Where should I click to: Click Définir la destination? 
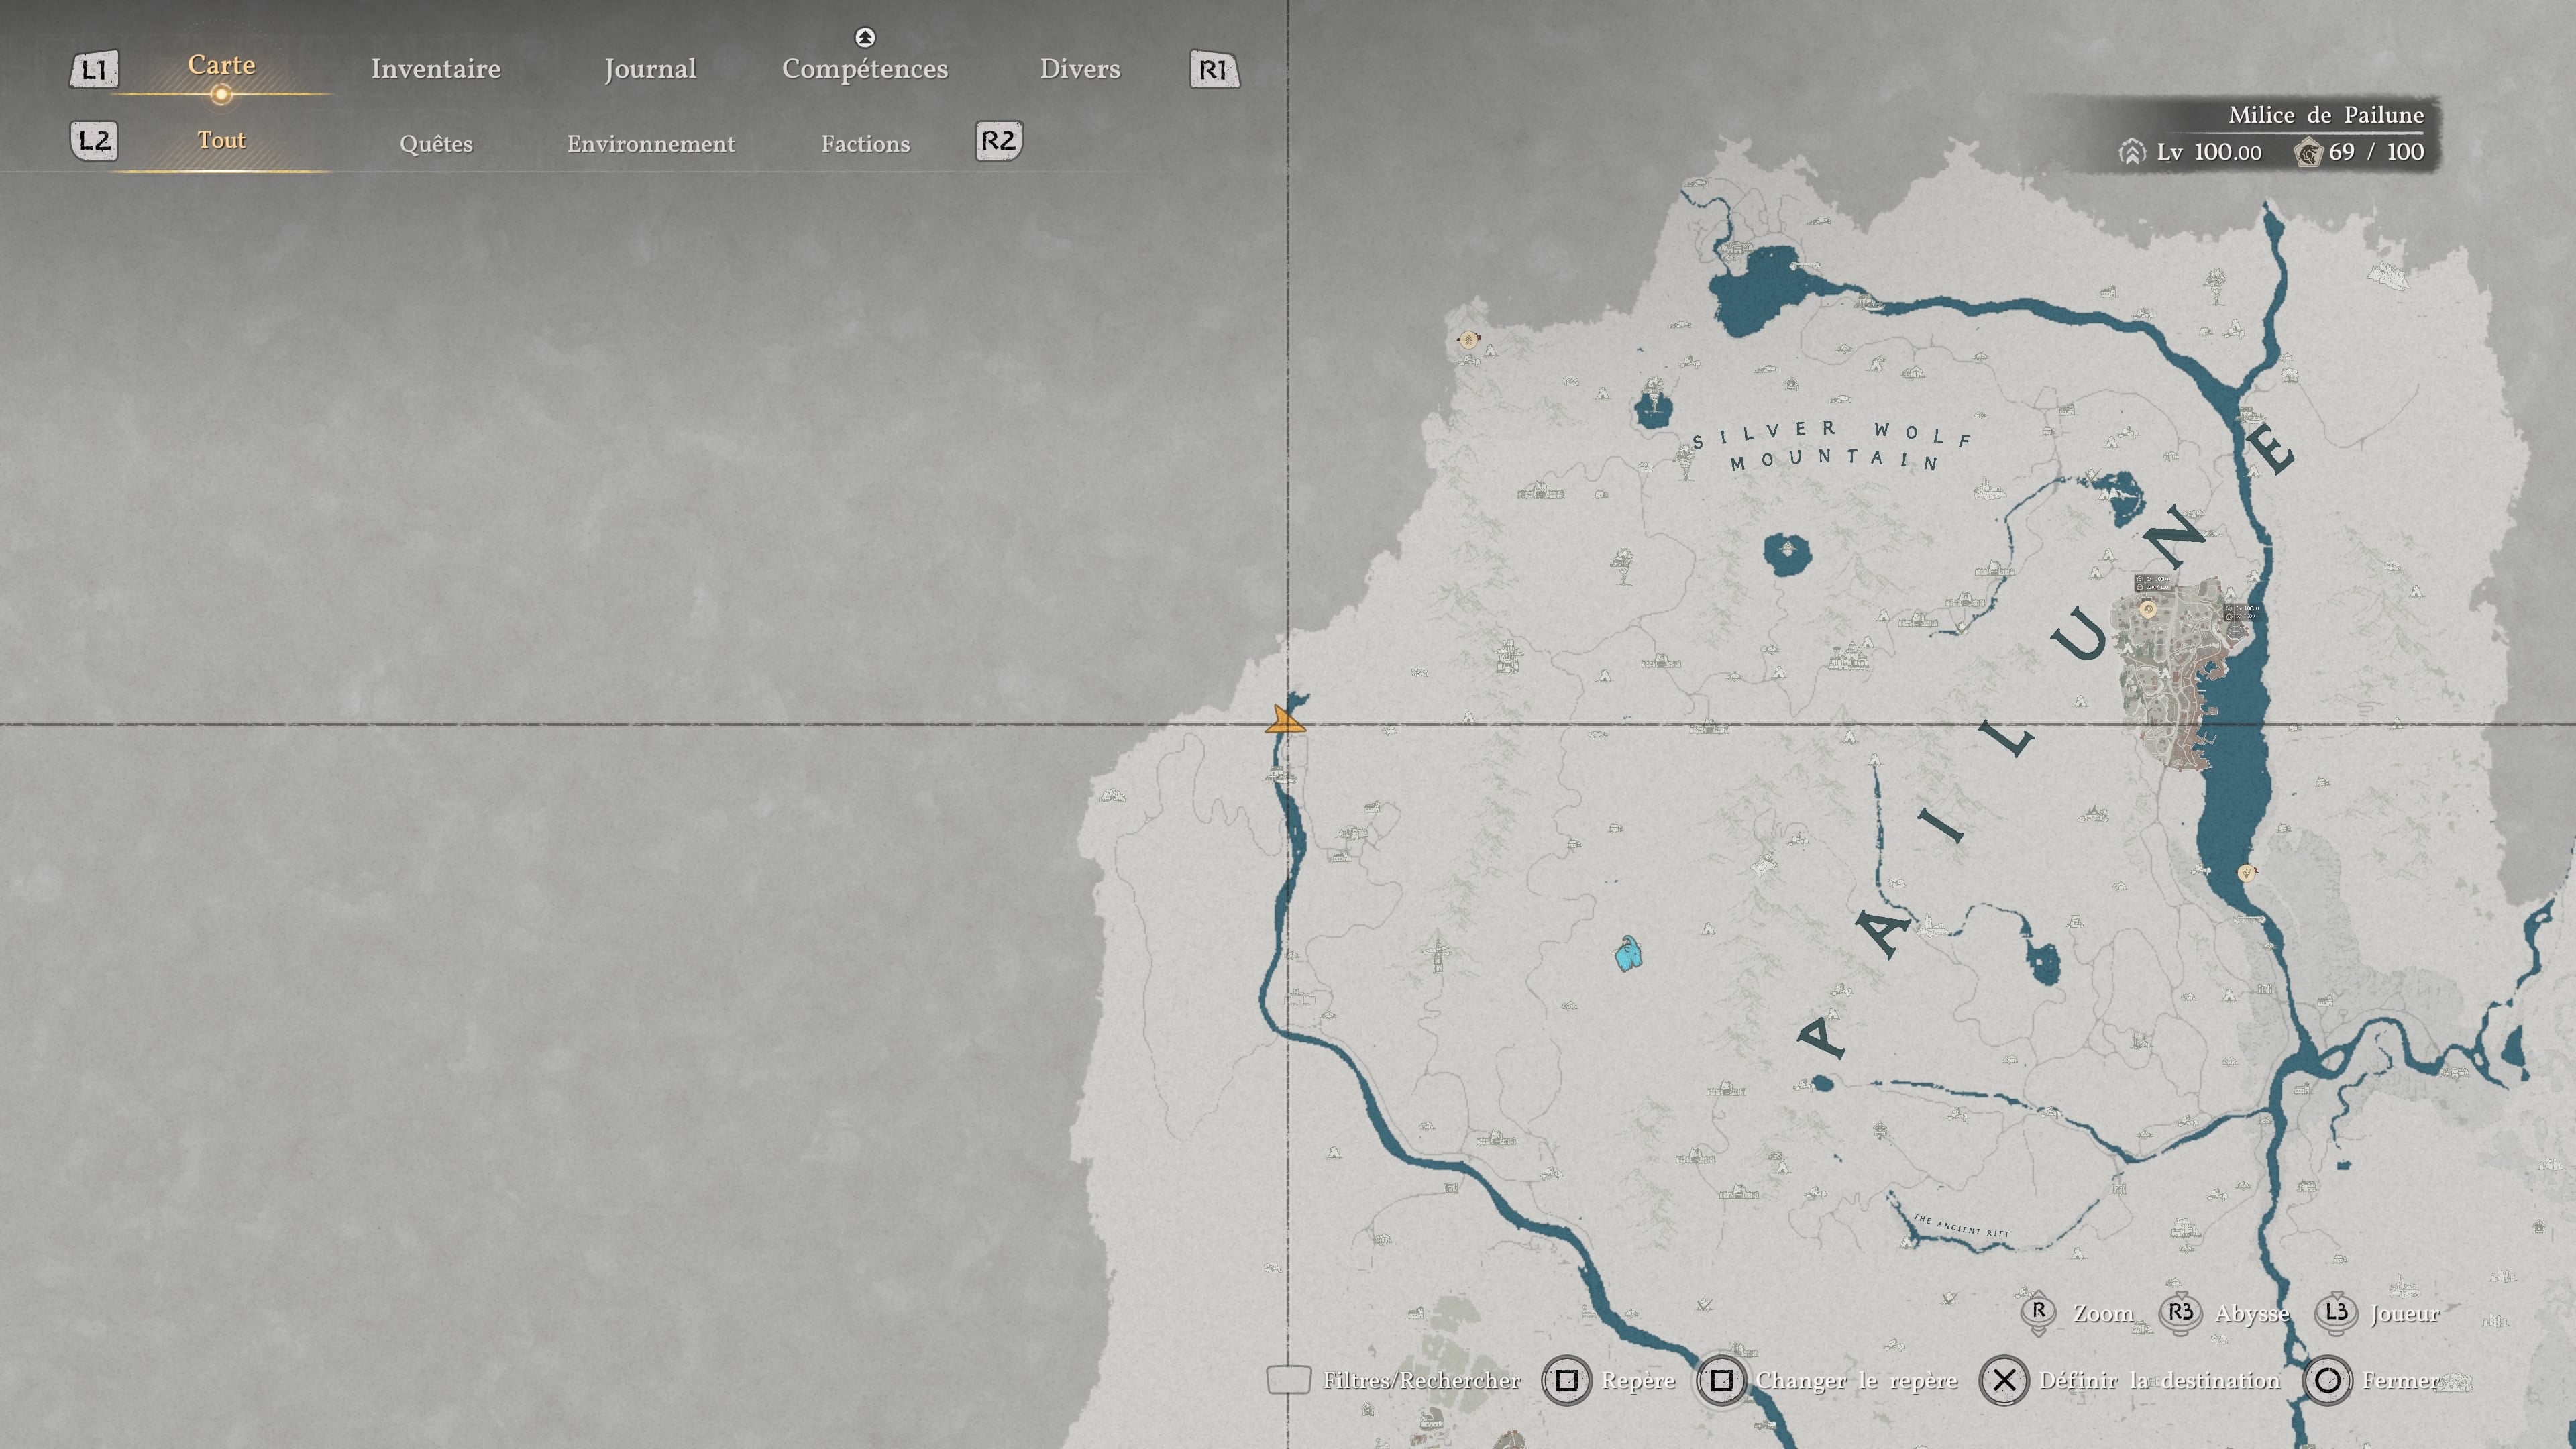[x=2160, y=1381]
